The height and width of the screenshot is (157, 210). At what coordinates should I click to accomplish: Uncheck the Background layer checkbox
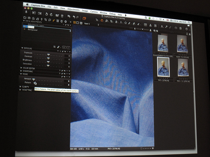pyautogui.click(x=24, y=29)
